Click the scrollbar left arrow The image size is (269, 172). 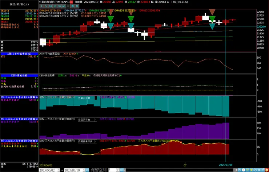[x=125, y=170]
